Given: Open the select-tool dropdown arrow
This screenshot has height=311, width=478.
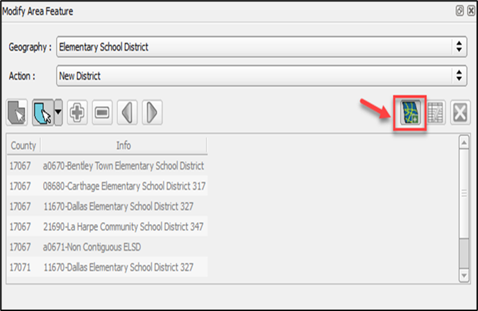Looking at the screenshot, I should 58,112.
